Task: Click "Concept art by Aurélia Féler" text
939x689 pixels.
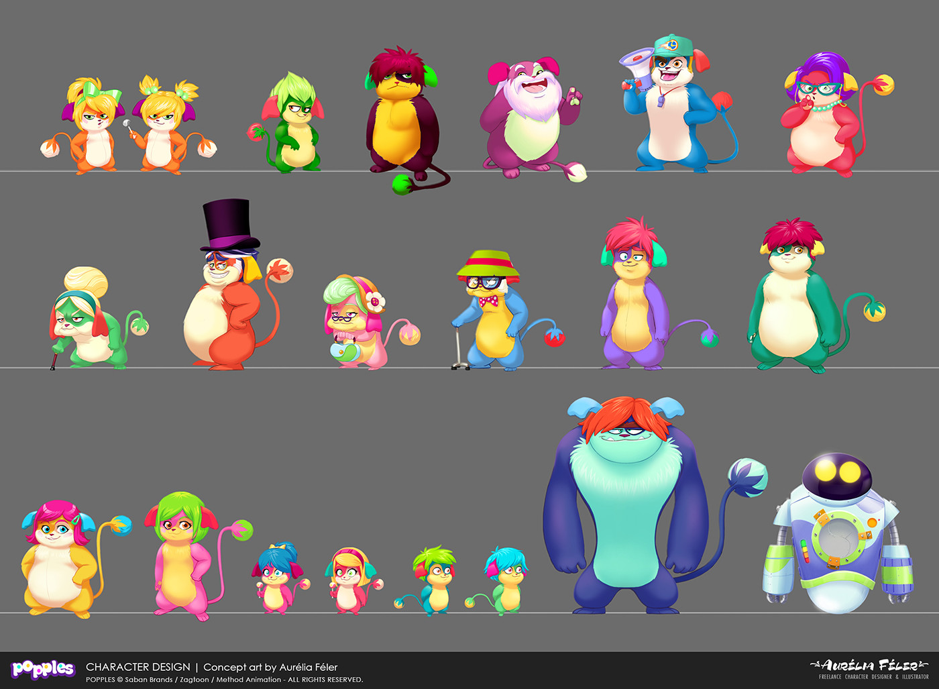Action: tap(270, 667)
